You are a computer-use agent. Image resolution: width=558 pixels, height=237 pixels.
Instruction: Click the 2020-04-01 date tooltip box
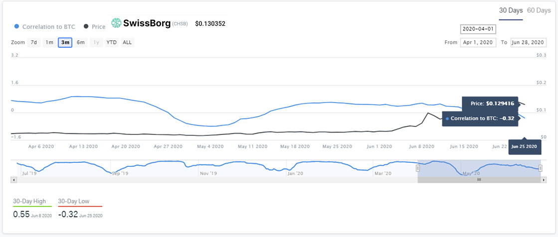(x=478, y=29)
